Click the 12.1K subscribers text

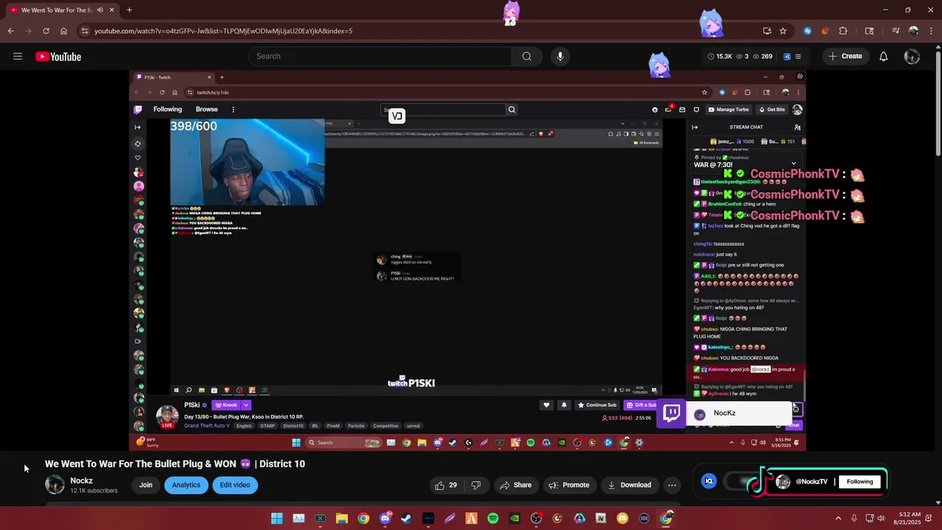(x=93, y=491)
